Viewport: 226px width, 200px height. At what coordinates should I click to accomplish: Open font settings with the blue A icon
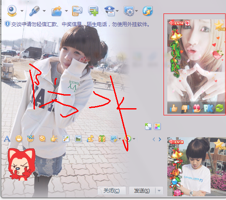tap(7, 139)
